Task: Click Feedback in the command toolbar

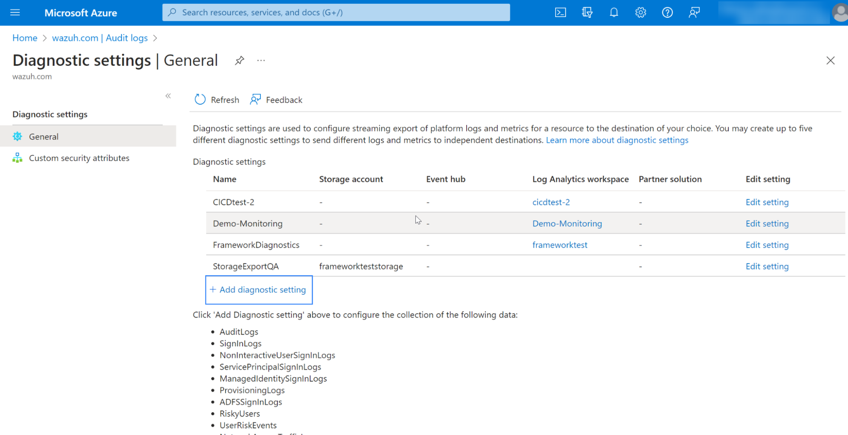Action: (x=277, y=100)
